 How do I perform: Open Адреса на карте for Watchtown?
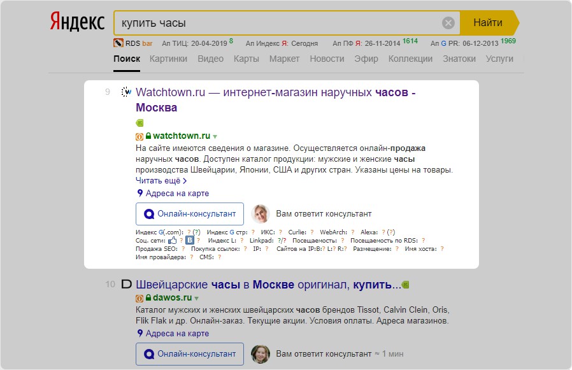(177, 194)
